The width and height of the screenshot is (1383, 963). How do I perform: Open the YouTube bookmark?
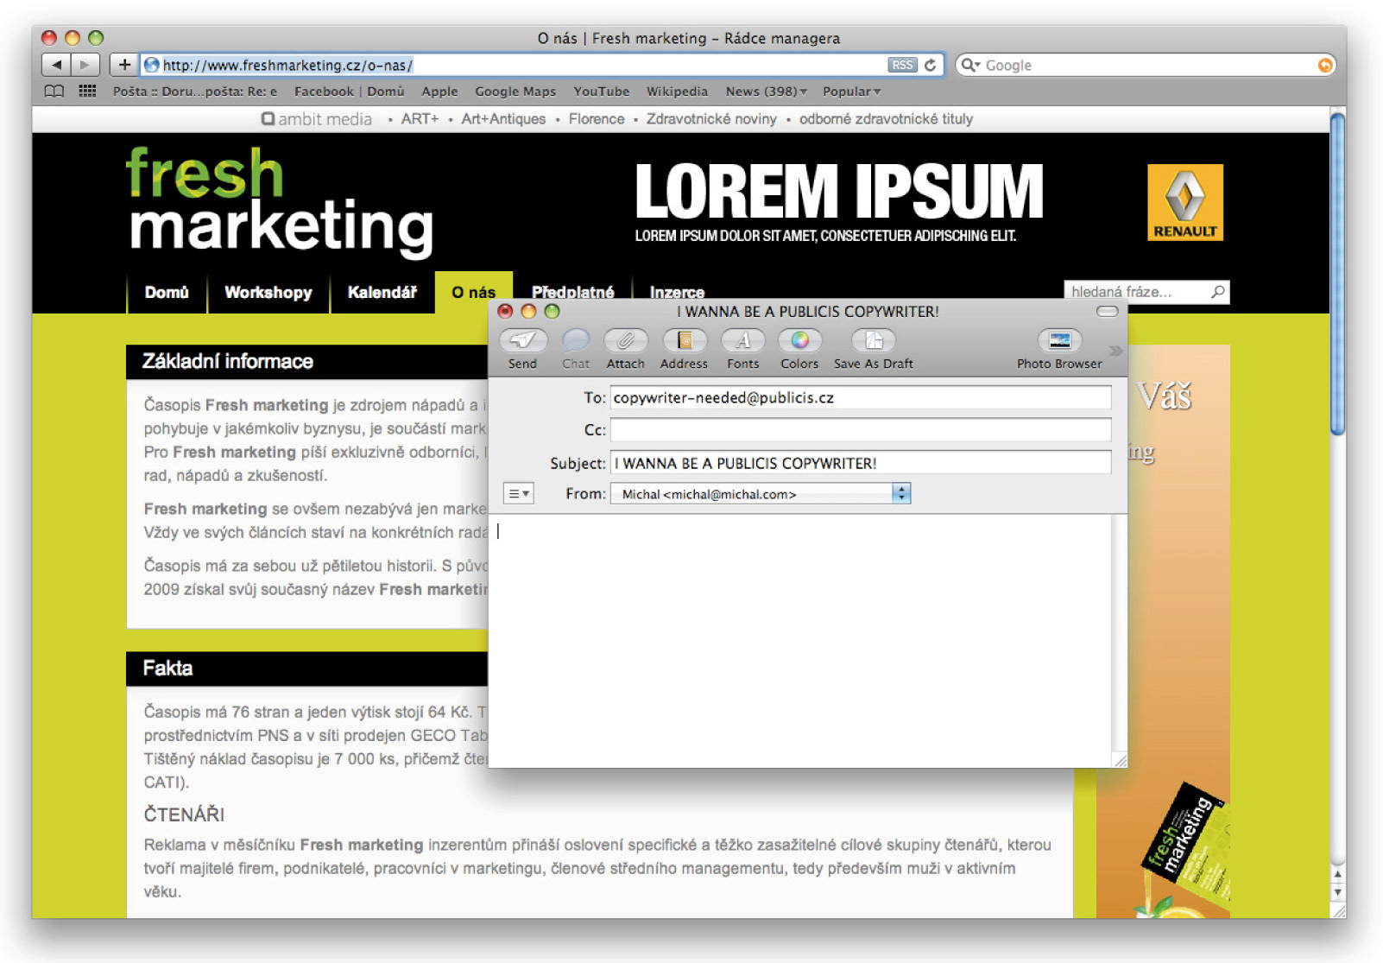click(601, 91)
